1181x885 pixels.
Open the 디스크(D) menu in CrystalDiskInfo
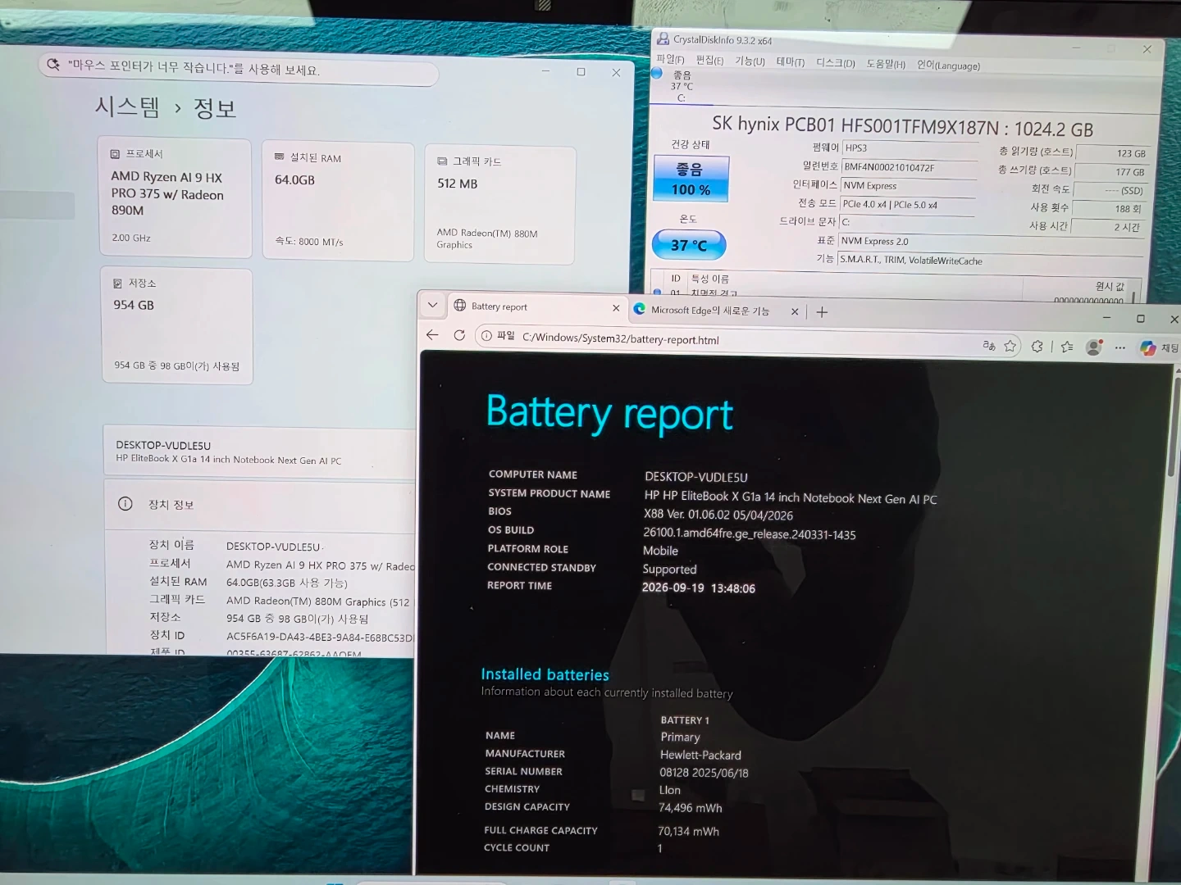tap(835, 62)
